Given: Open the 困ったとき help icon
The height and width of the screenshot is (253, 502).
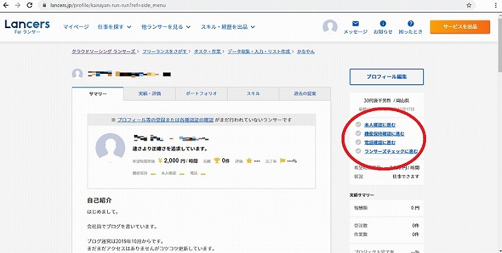Looking at the screenshot, I should (x=410, y=23).
